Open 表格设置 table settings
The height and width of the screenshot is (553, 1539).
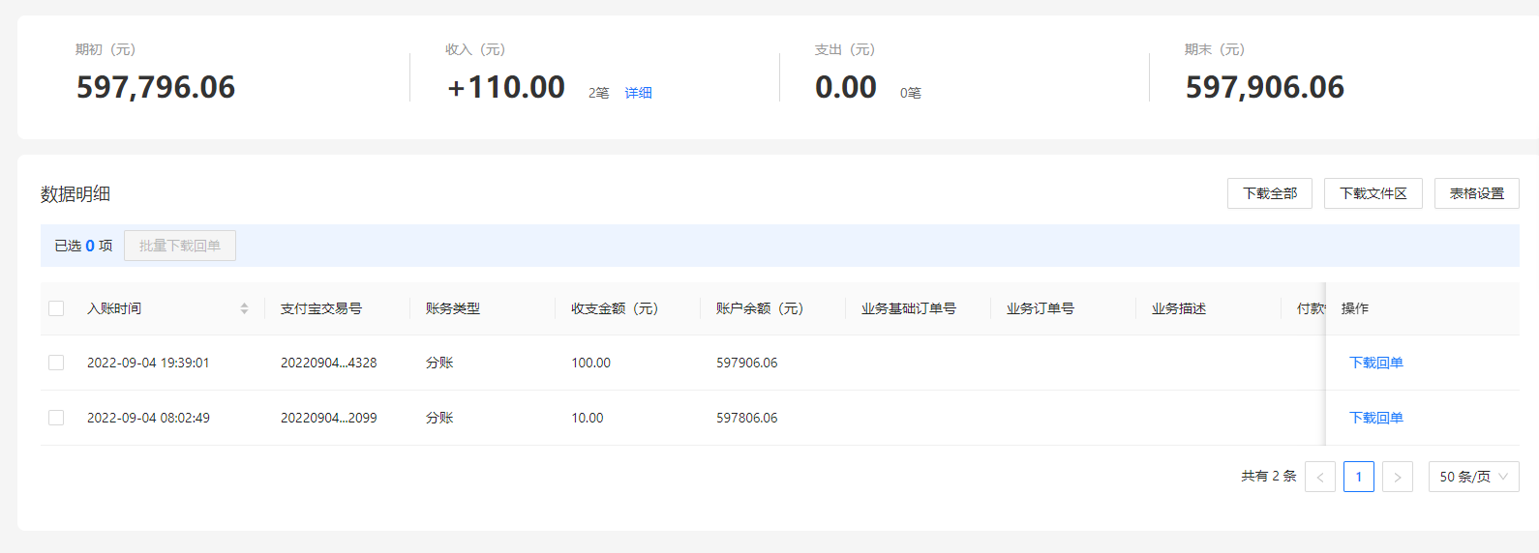tap(1476, 193)
